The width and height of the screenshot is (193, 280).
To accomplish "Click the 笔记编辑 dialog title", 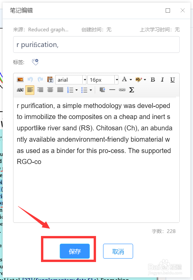I will tap(21, 10).
